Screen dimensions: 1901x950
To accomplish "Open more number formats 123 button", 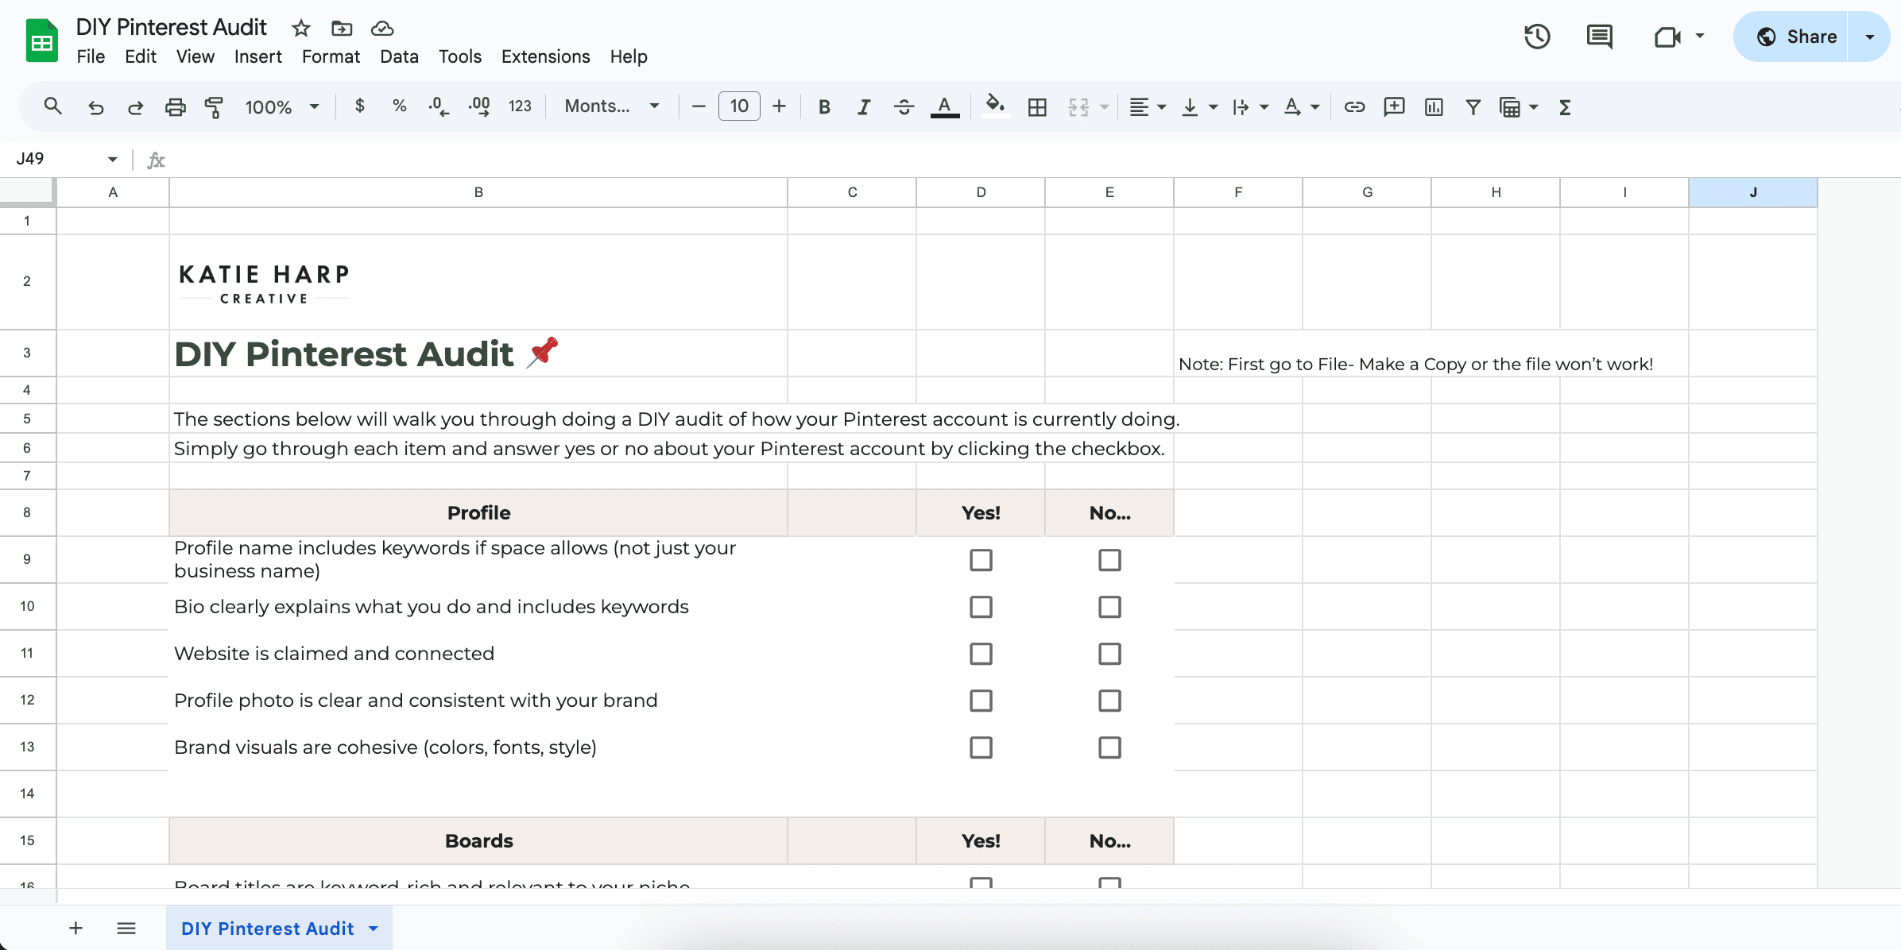I will pos(520,106).
